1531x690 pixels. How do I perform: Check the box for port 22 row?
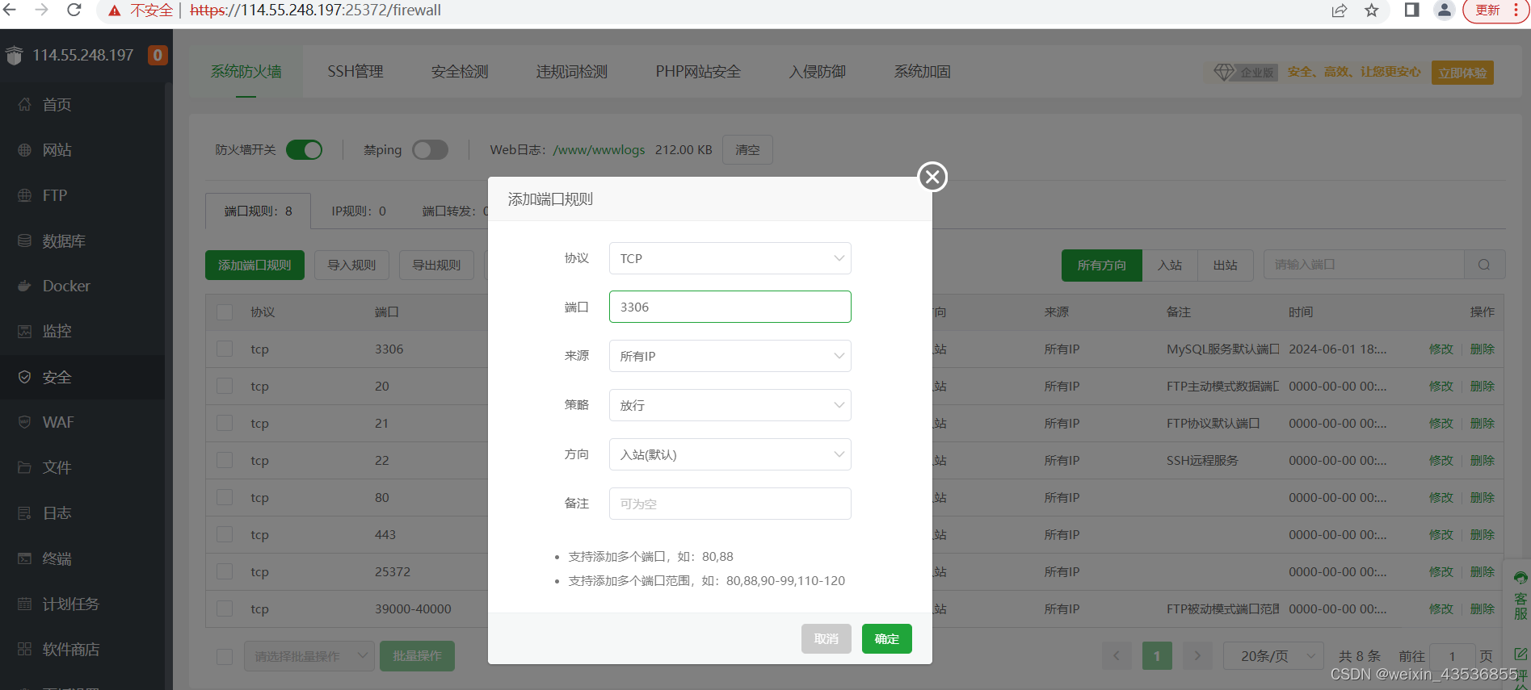pyautogui.click(x=225, y=460)
